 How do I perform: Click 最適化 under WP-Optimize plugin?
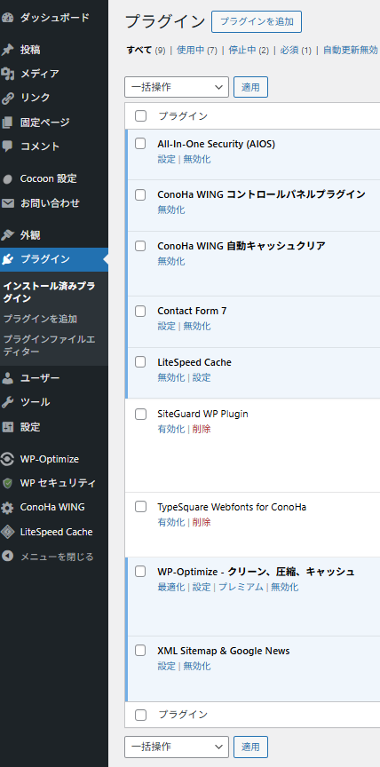coord(171,587)
